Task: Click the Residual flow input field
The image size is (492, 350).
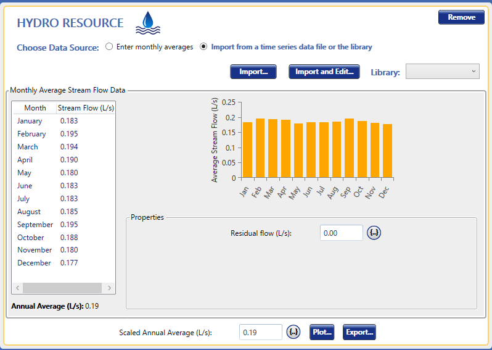Action: 342,233
